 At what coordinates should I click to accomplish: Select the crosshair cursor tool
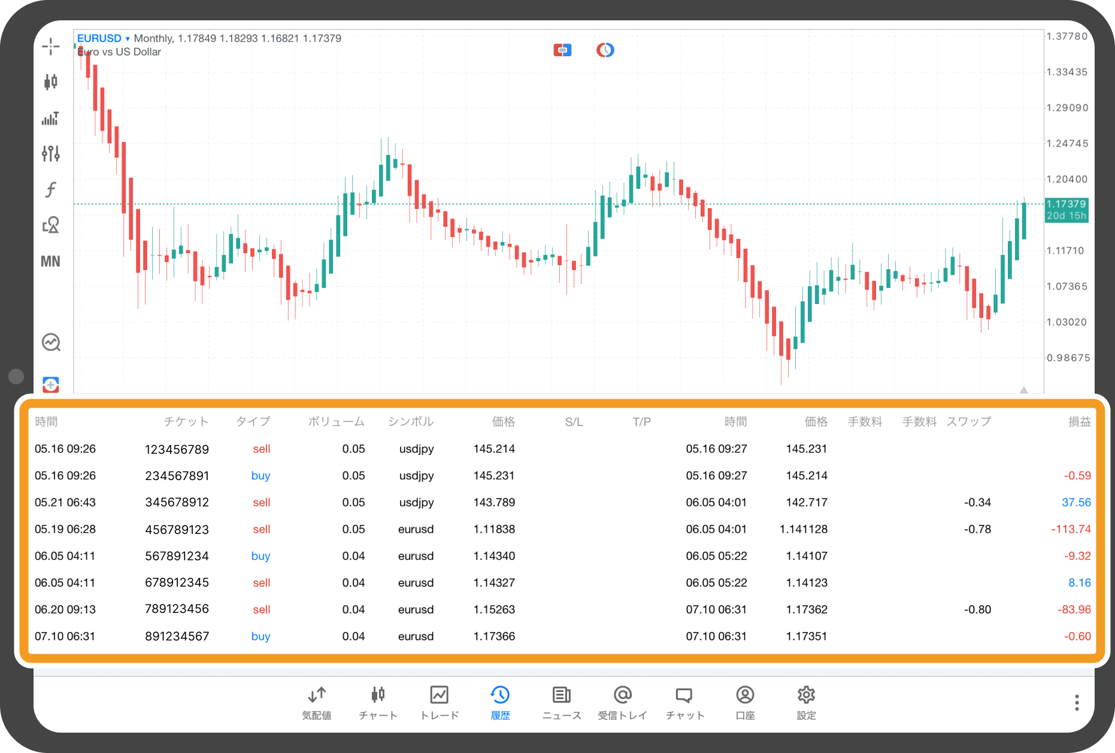(51, 46)
